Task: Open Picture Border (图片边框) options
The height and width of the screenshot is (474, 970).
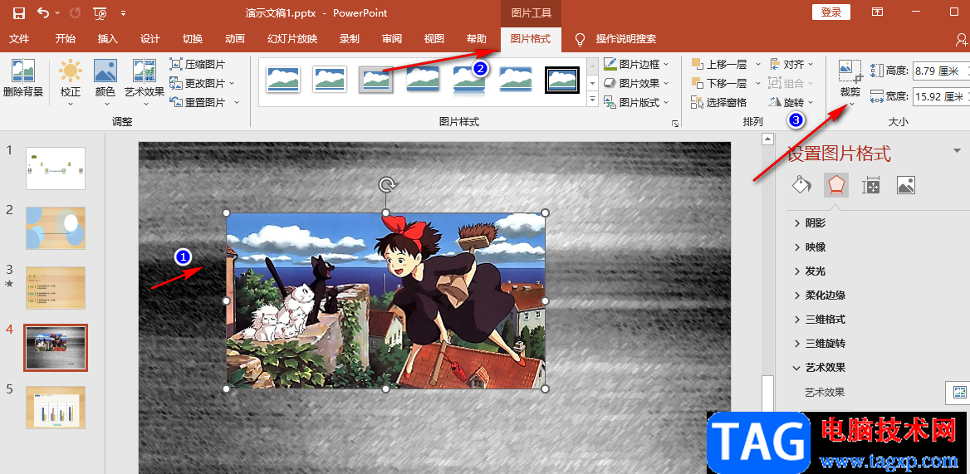Action: [636, 64]
